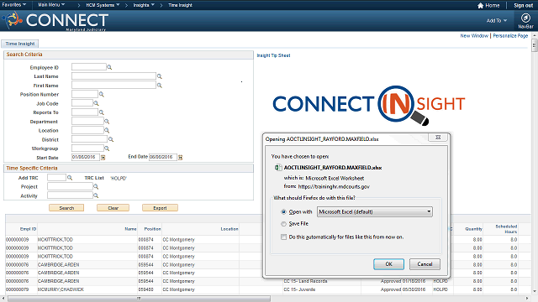Open the New Window link

(474, 35)
